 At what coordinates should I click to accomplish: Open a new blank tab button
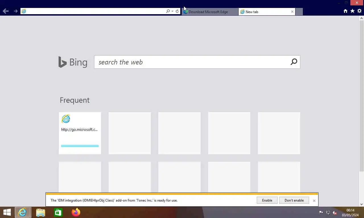pyautogui.click(x=299, y=12)
